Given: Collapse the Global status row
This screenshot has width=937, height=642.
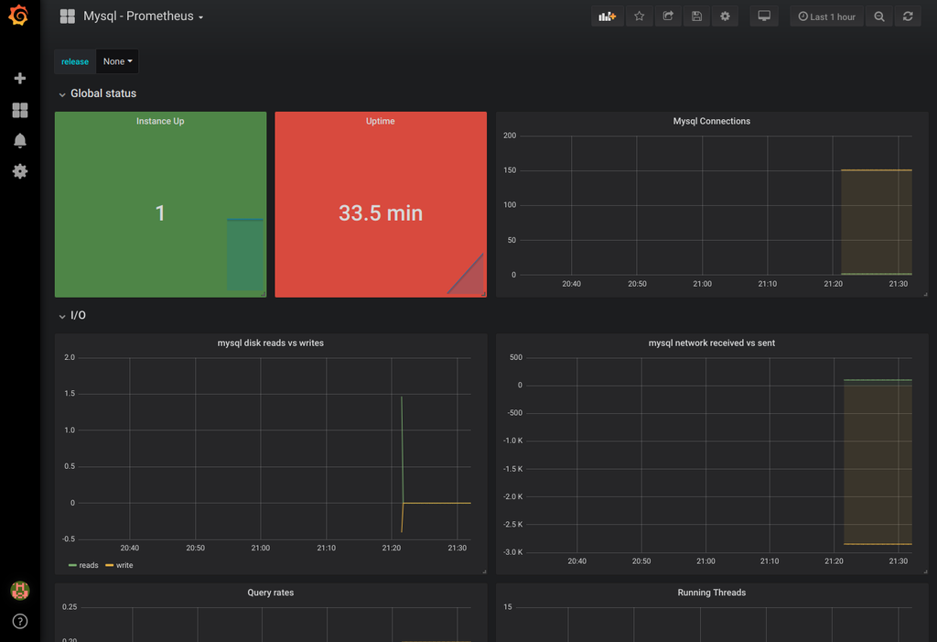Looking at the screenshot, I should tap(62, 94).
